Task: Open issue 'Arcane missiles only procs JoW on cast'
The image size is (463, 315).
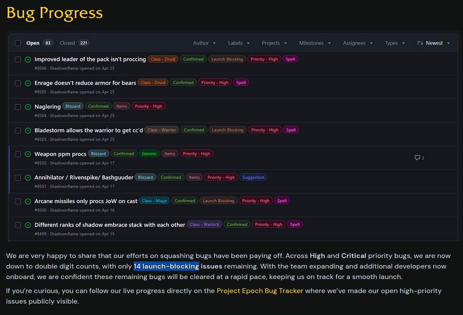Action: coord(86,201)
